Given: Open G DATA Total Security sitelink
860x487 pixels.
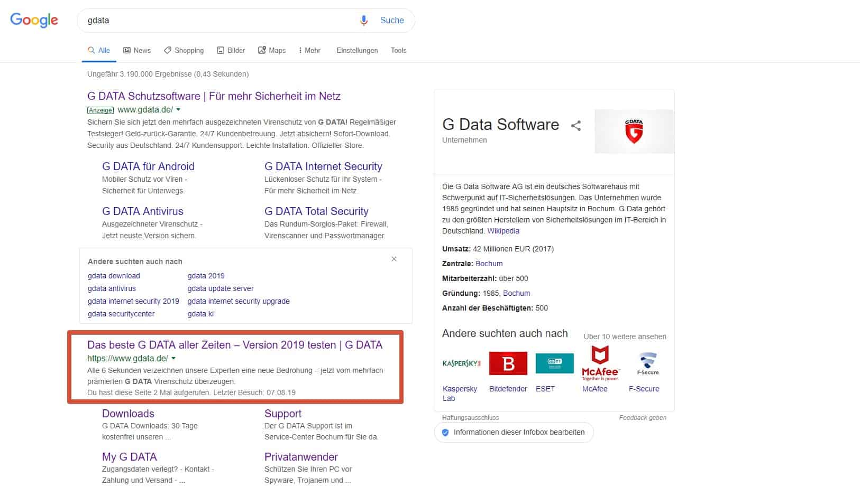Looking at the screenshot, I should point(316,211).
